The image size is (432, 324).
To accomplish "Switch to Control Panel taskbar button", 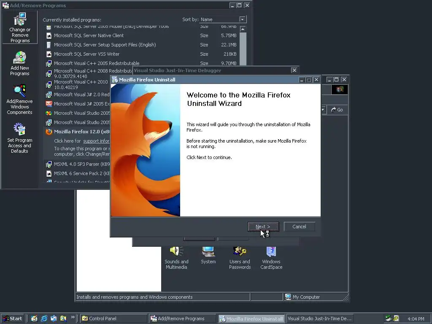I will pyautogui.click(x=114, y=319).
